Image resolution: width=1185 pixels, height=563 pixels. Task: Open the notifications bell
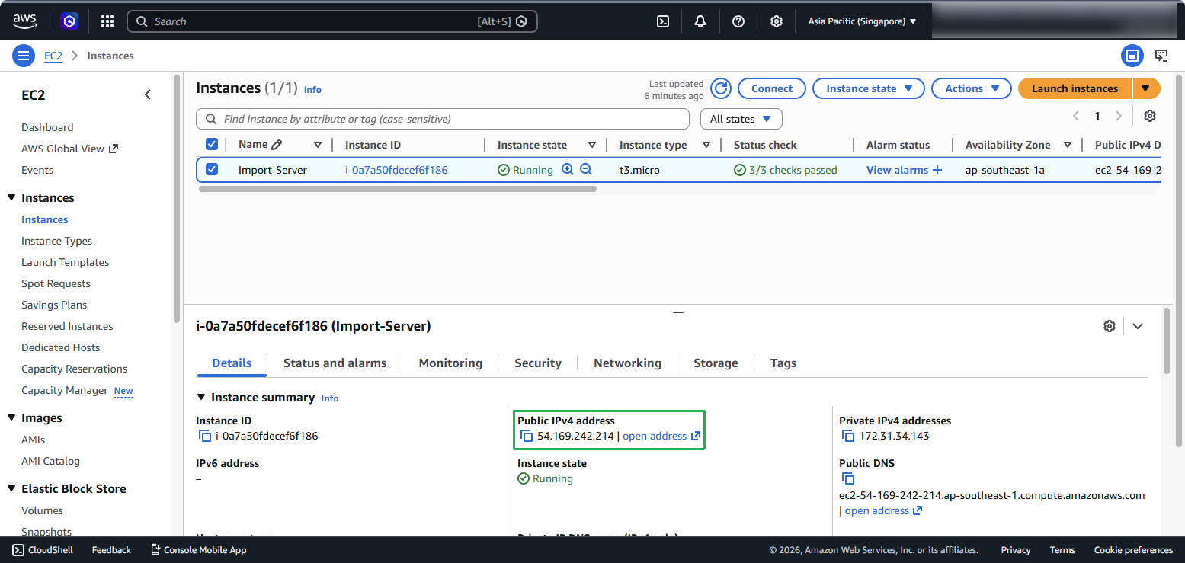click(700, 21)
